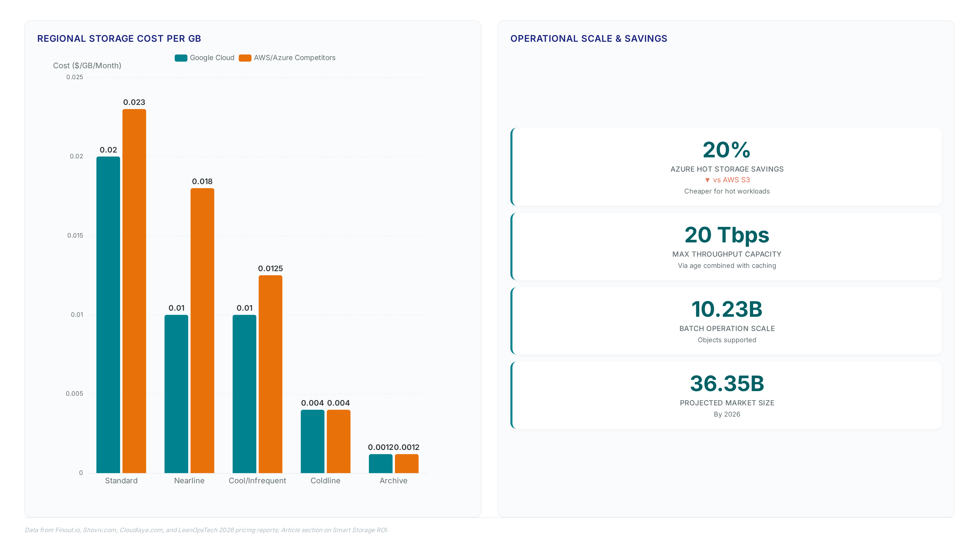
Task: Click the Azure Hot Storage Savings label
Action: coord(727,169)
